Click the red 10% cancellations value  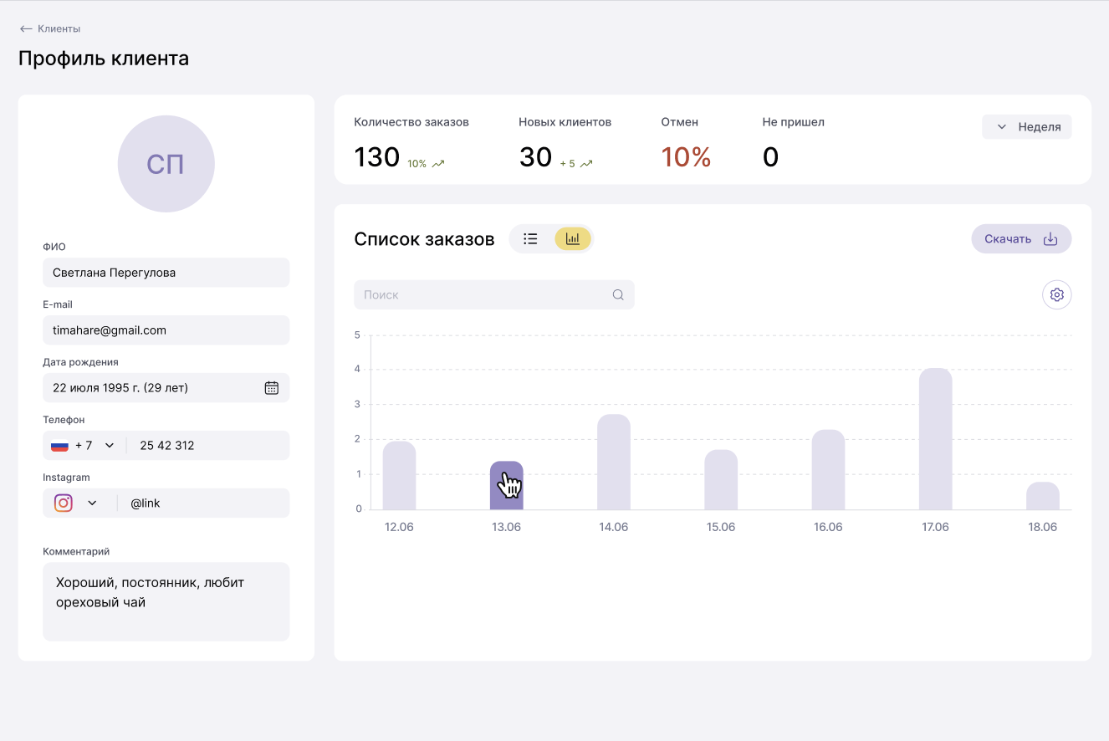tap(686, 157)
